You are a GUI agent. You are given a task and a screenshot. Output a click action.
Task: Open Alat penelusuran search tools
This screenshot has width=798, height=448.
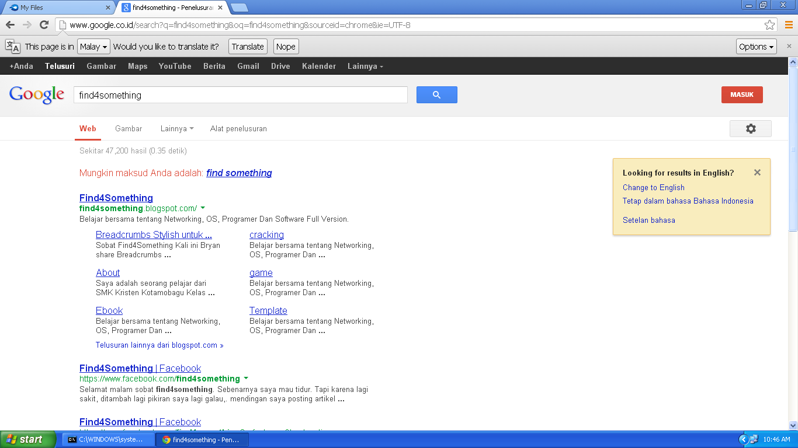tap(238, 128)
